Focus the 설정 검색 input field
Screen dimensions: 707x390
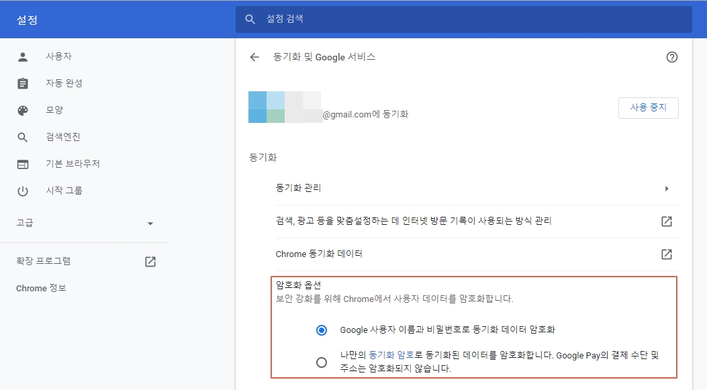tap(463, 19)
